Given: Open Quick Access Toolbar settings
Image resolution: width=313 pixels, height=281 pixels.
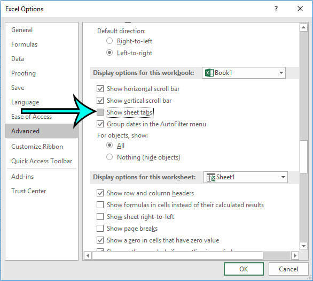Looking at the screenshot, I should [42, 161].
